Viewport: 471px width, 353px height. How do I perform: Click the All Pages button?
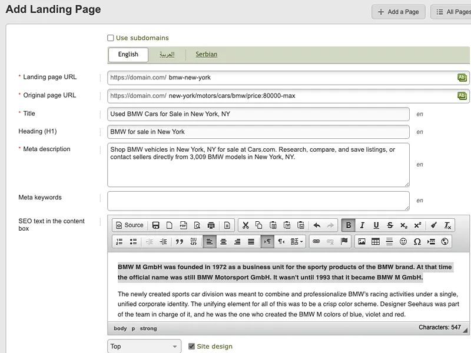click(452, 12)
